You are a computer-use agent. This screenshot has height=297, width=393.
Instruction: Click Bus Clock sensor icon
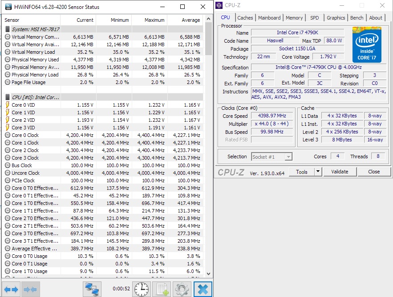point(8,165)
